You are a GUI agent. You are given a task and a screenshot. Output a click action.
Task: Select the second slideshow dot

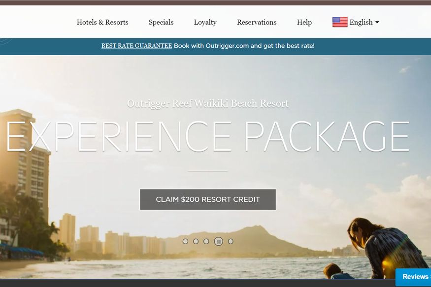(196, 241)
